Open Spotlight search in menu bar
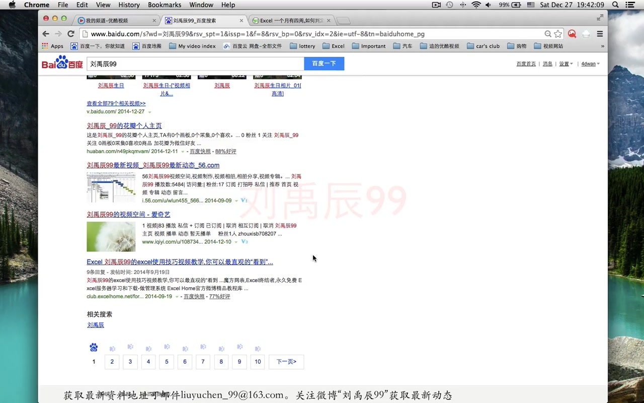 click(615, 5)
